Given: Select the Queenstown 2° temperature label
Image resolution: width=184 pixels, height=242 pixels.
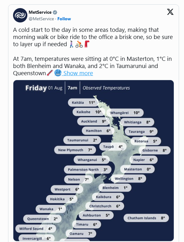Looking at the screenshot, I should pos(42,219).
